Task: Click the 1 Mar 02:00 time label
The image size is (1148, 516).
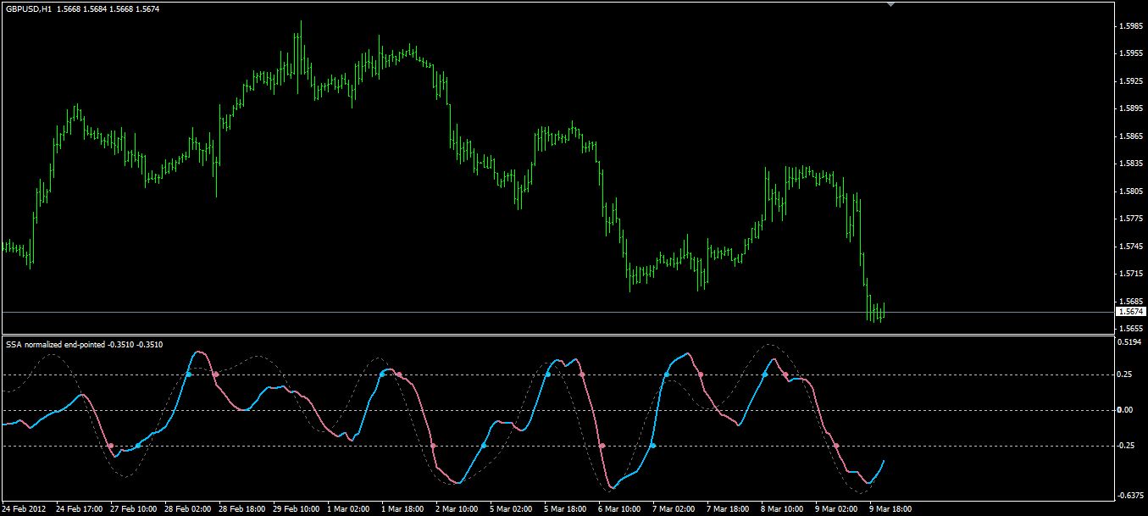Action: click(349, 510)
